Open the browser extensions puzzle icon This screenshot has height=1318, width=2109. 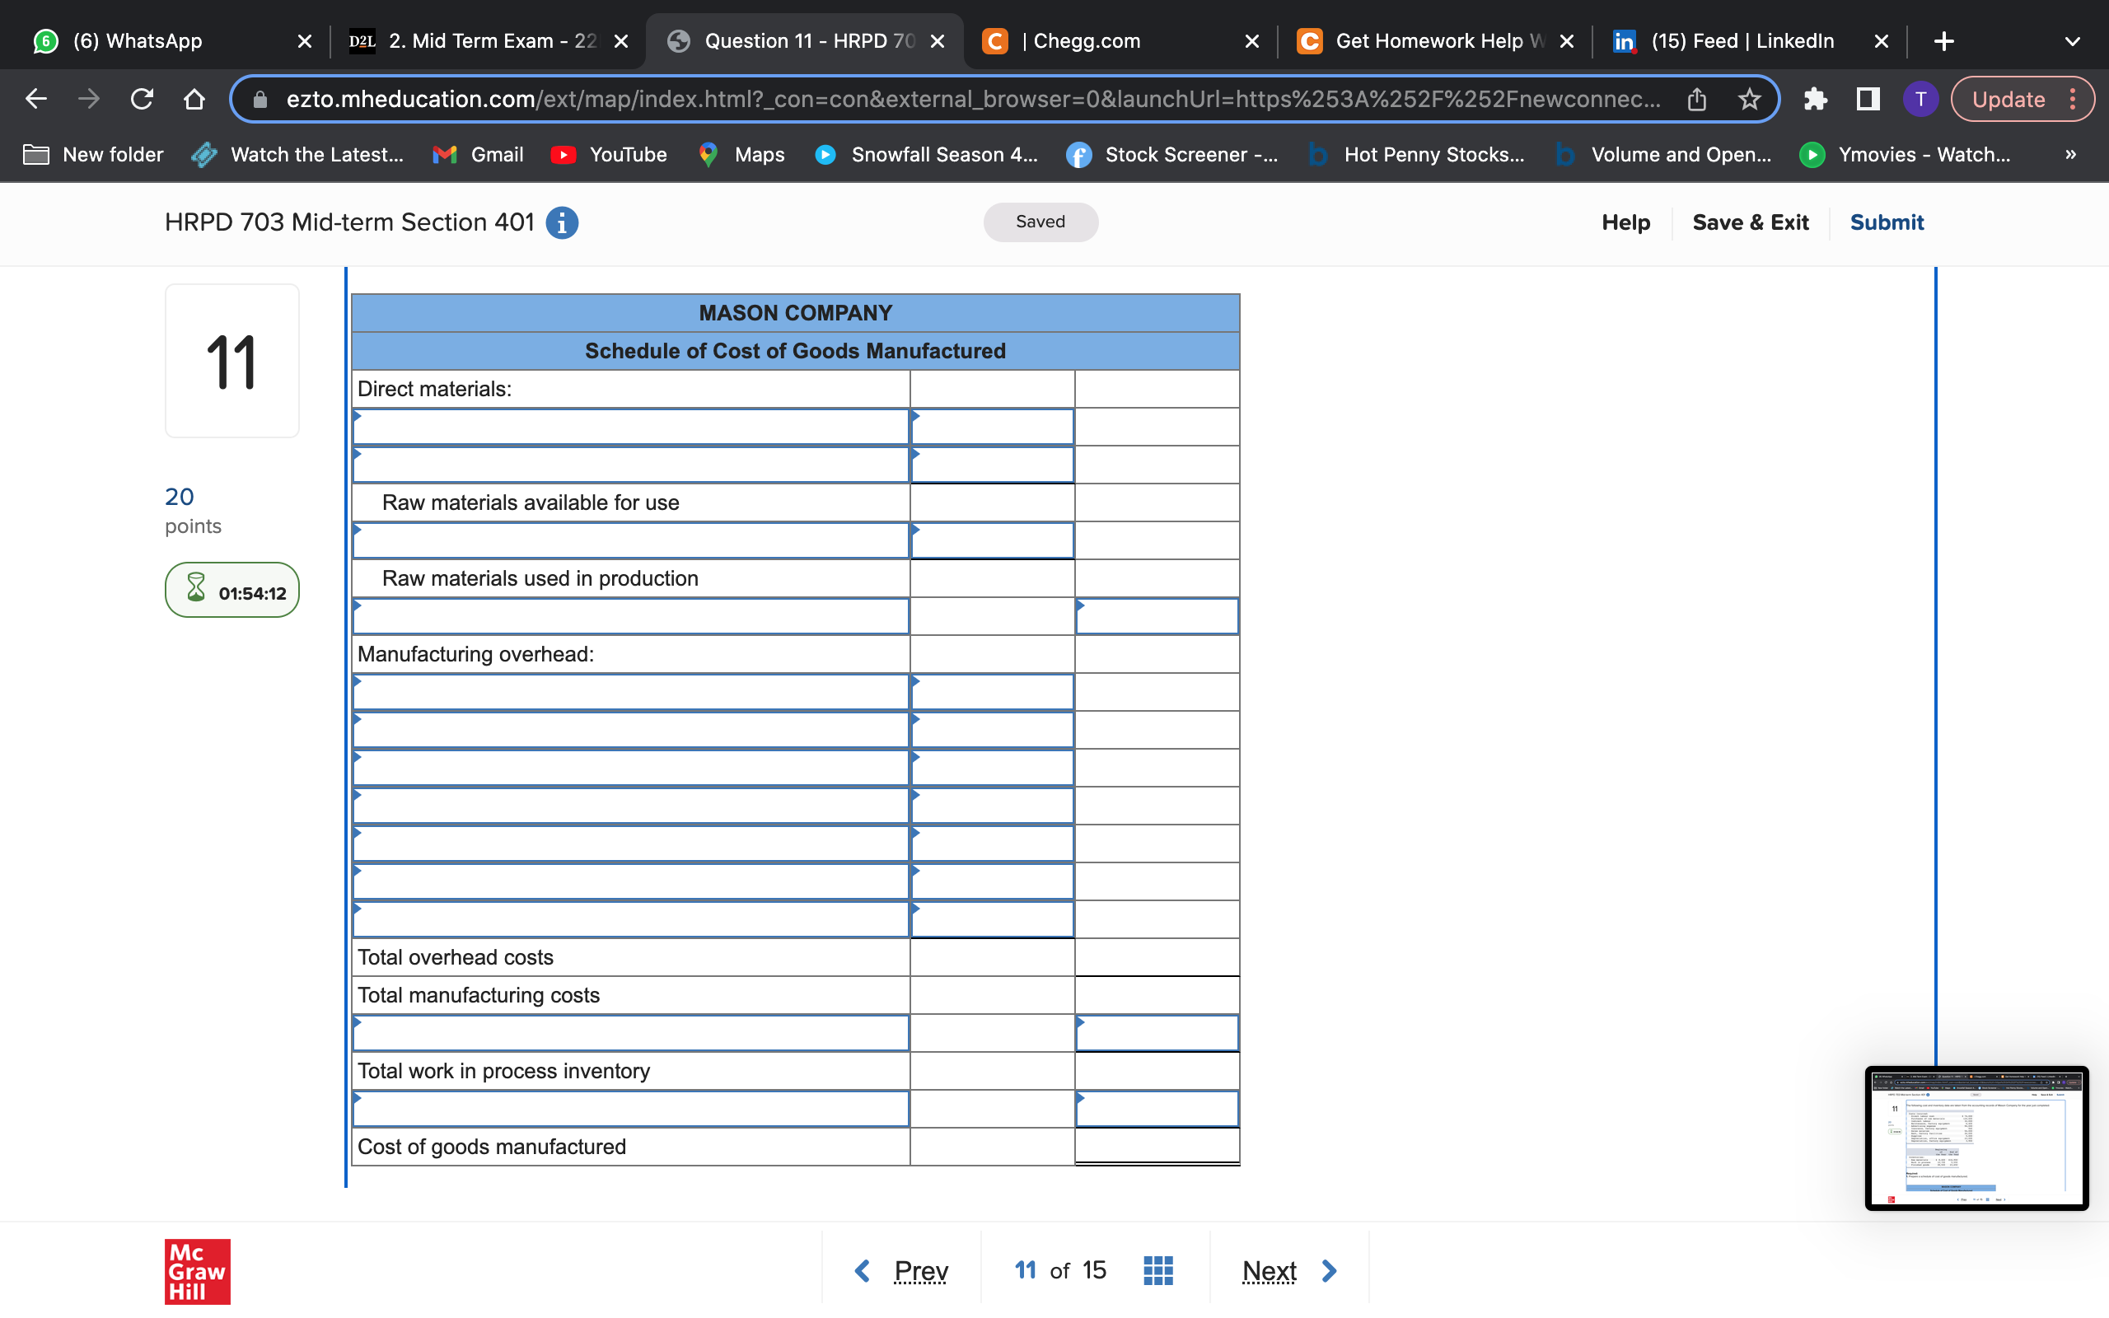coord(1816,100)
